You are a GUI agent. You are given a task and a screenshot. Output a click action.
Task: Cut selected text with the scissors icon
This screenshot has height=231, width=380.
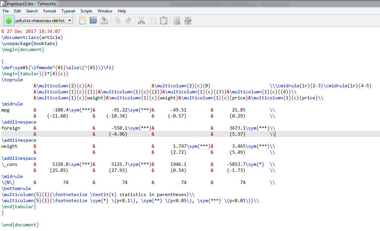tap(141, 20)
